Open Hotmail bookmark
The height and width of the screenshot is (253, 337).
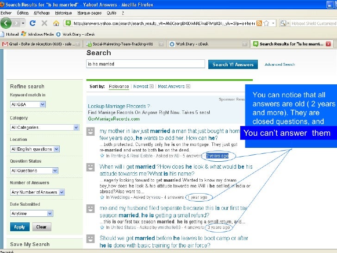10,34
